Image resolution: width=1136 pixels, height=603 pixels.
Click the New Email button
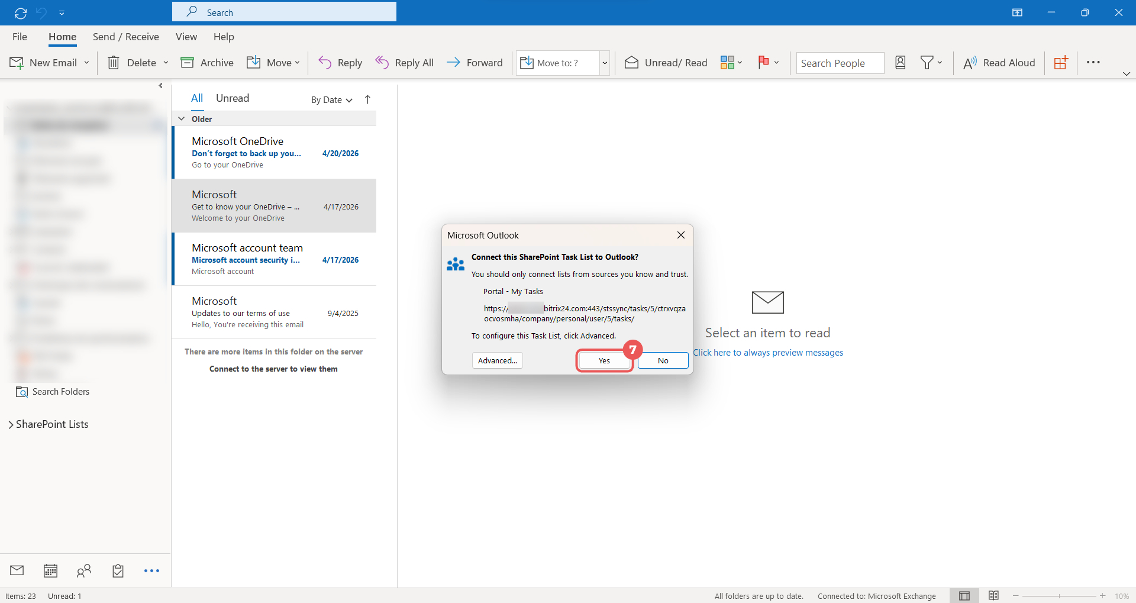pos(44,63)
